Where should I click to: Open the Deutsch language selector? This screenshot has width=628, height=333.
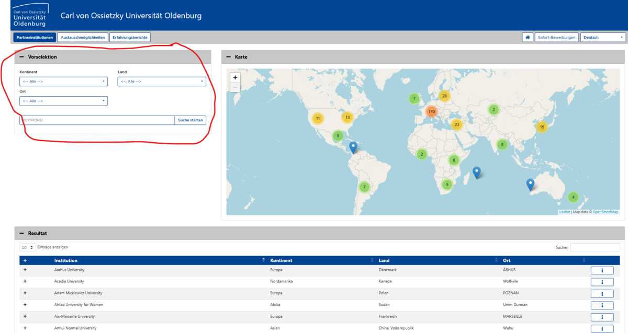tap(603, 38)
